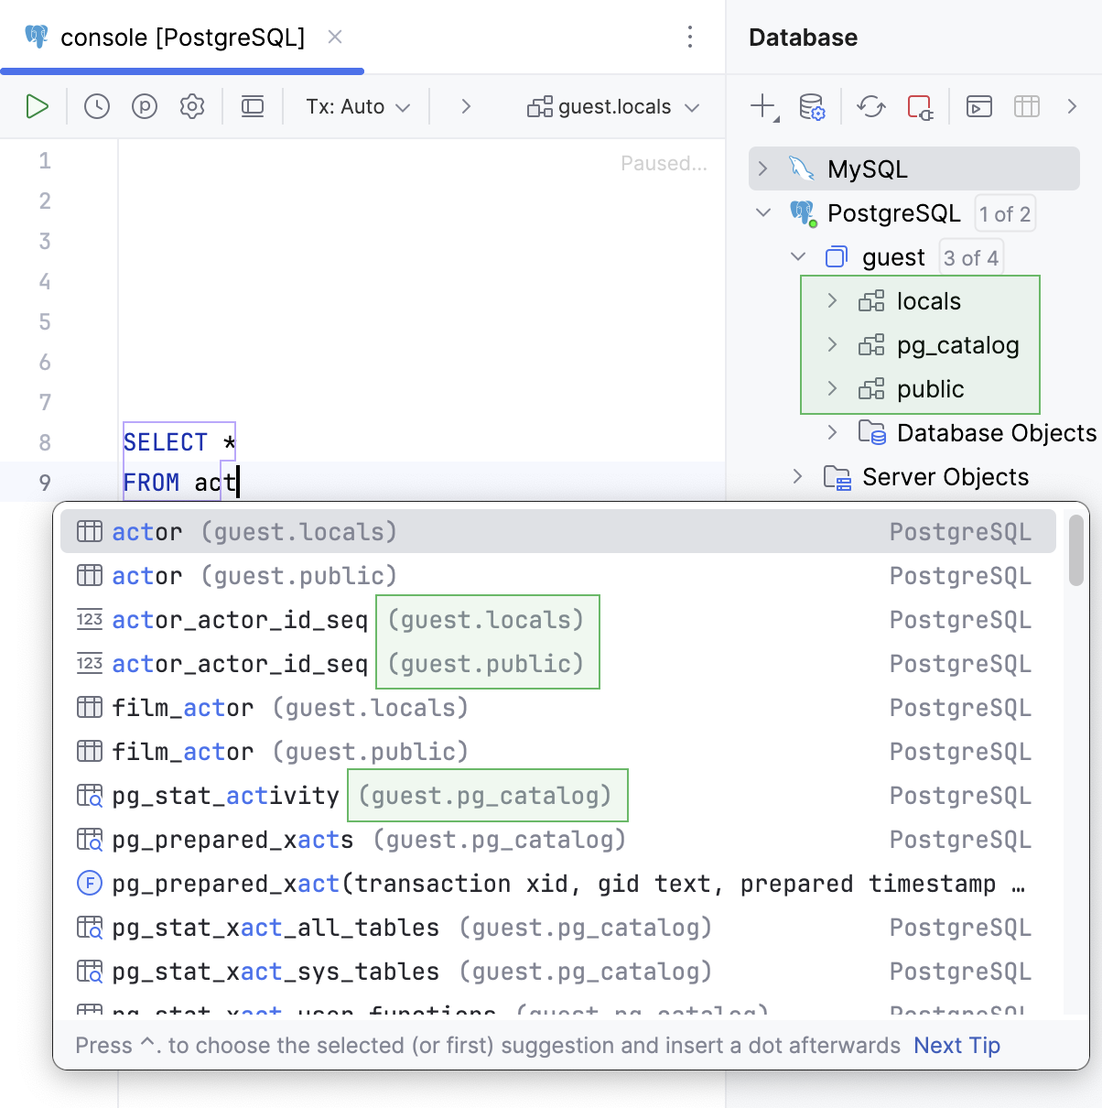Toggle in-editor results layout icon
This screenshot has height=1108, width=1102.
tap(253, 107)
